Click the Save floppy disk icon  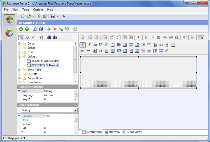(53, 16)
